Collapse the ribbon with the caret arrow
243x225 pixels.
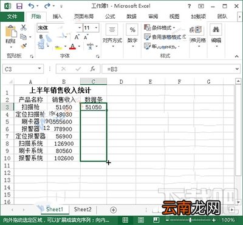[237, 56]
